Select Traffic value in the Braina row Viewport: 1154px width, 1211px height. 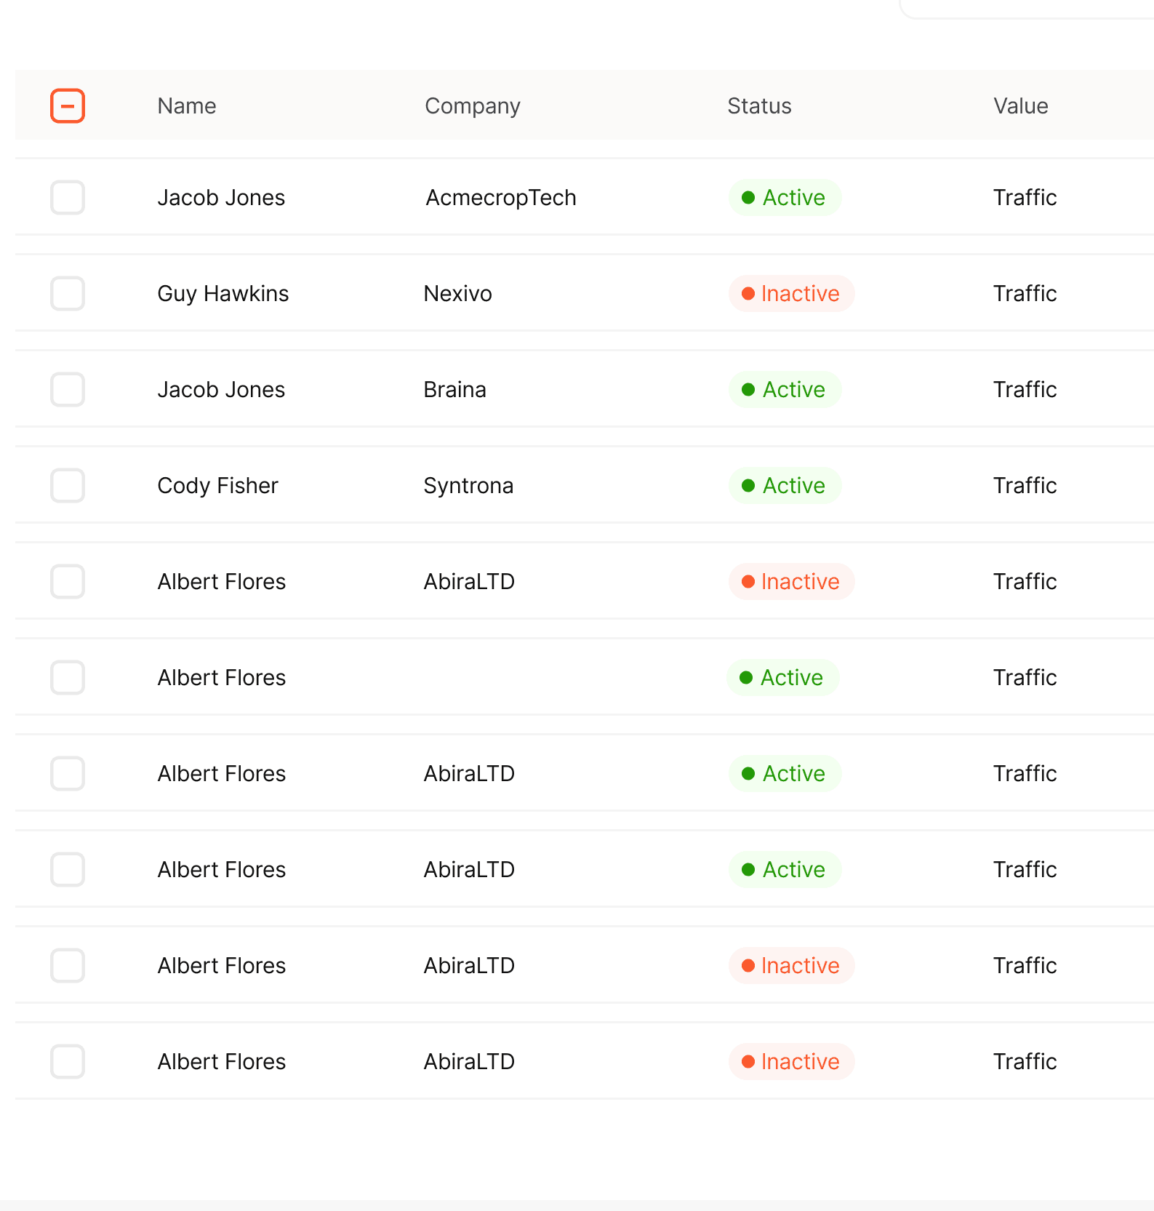[1025, 390]
